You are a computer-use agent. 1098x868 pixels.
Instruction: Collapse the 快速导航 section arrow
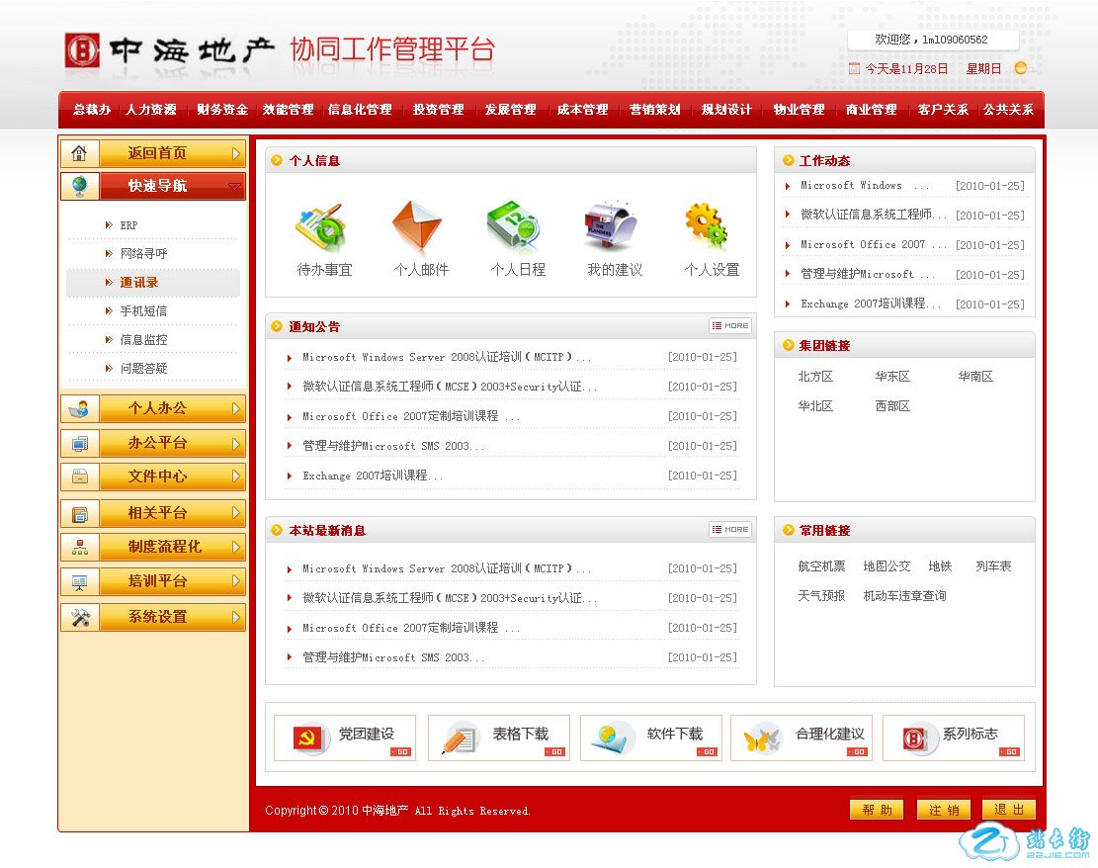234,187
